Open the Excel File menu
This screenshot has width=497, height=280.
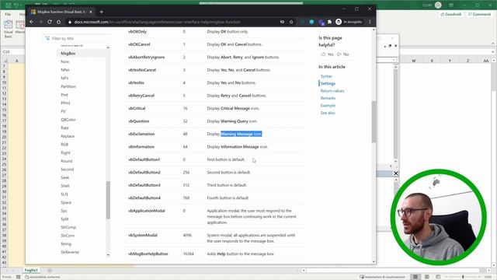click(8, 14)
